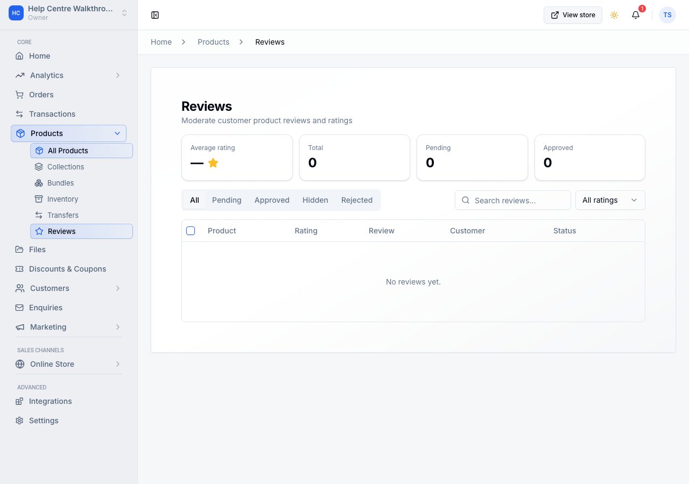The height and width of the screenshot is (484, 689).
Task: Collapse the Products submenu chevron
Action: click(117, 133)
